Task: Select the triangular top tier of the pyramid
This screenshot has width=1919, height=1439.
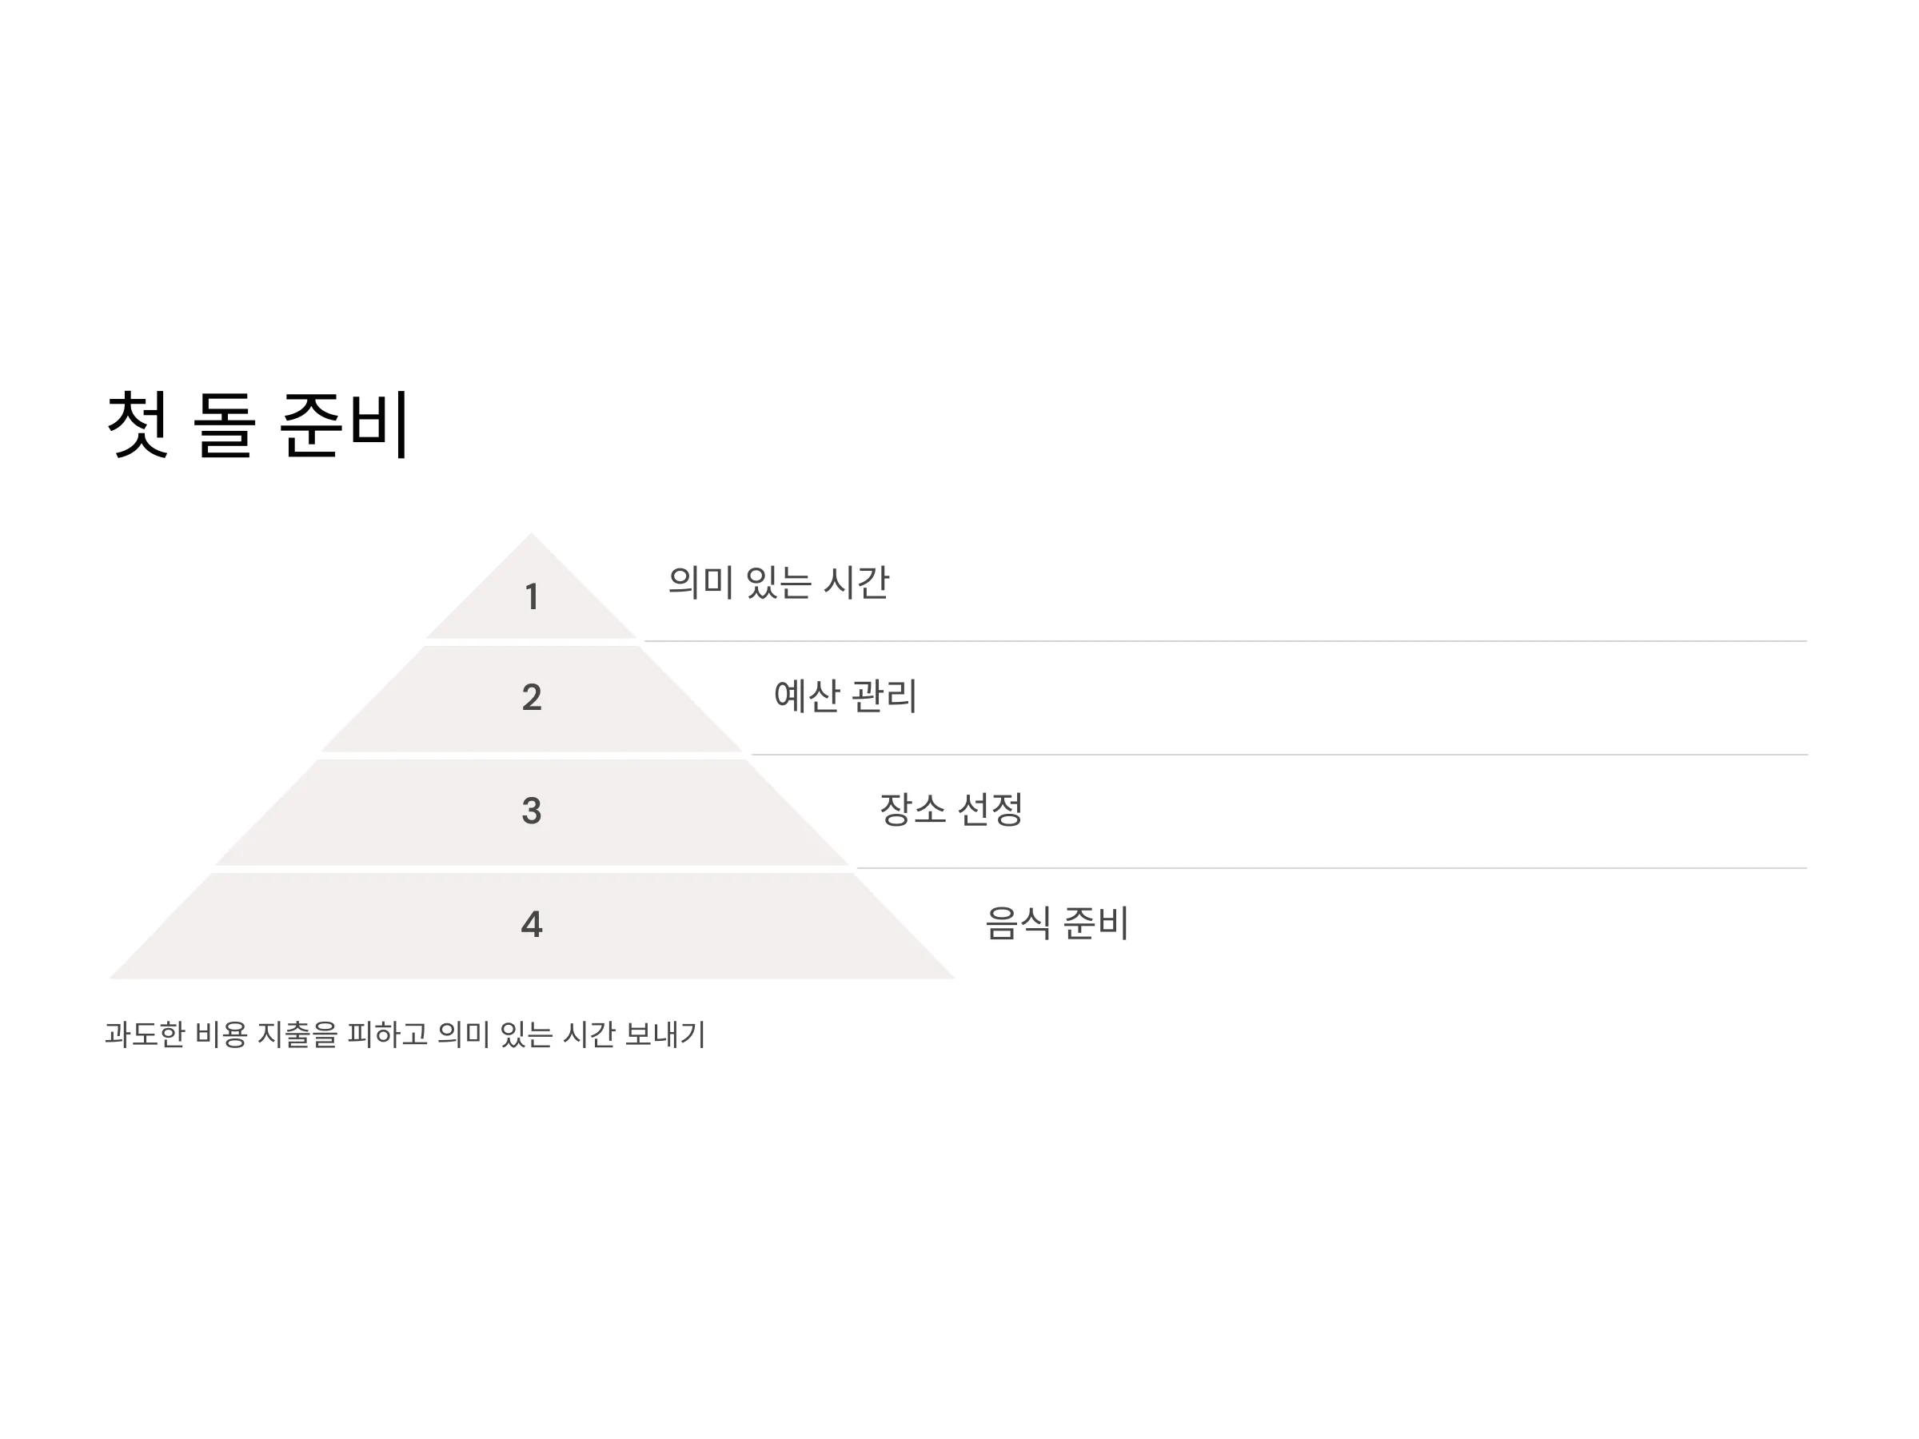Action: click(532, 599)
